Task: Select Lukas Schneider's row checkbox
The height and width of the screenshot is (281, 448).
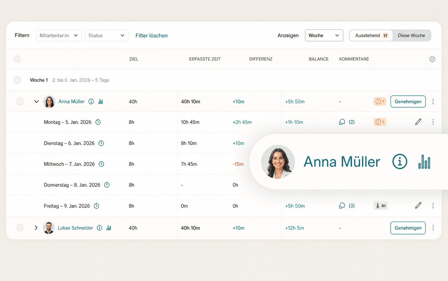Action: pos(20,228)
